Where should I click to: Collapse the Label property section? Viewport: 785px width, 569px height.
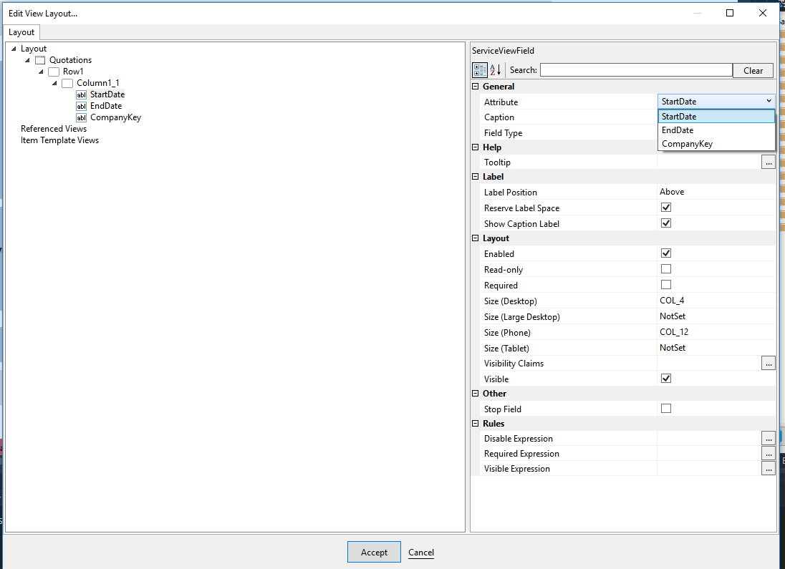[x=476, y=176]
